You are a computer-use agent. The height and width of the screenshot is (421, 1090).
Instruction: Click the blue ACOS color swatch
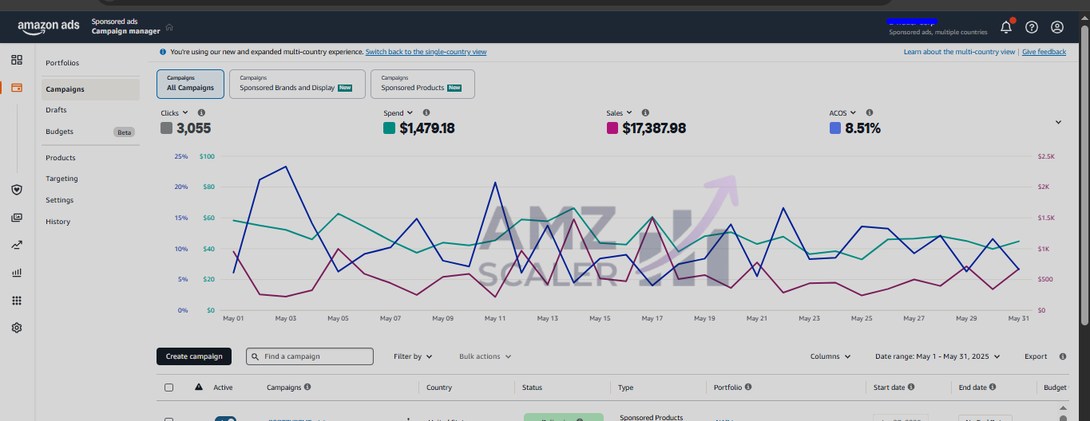[834, 128]
